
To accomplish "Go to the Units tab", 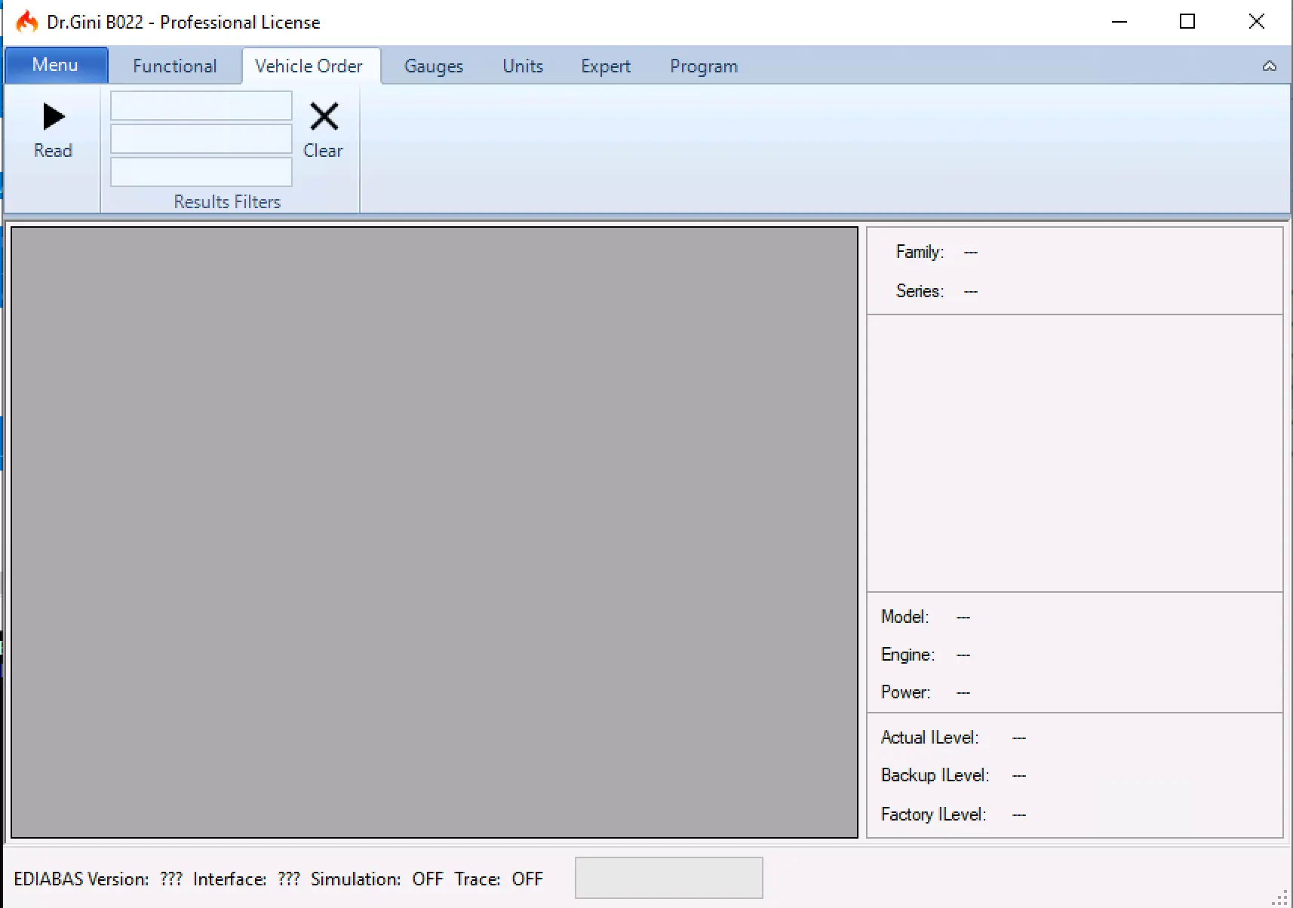I will pyautogui.click(x=522, y=66).
